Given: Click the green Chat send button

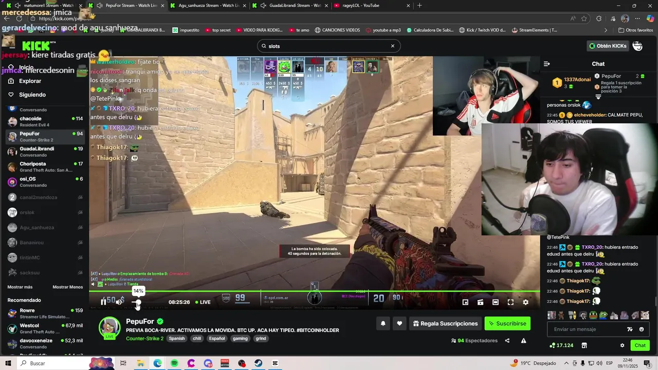Looking at the screenshot, I should (x=640, y=345).
